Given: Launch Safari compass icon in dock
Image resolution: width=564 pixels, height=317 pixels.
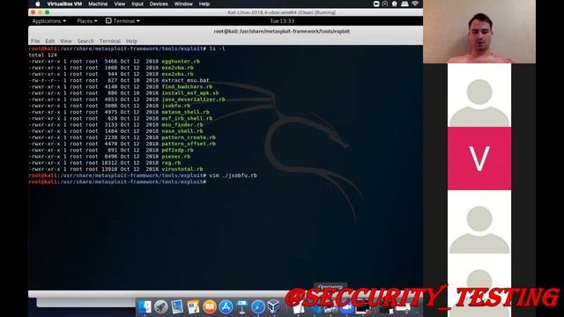Looking at the screenshot, I should click(x=258, y=306).
